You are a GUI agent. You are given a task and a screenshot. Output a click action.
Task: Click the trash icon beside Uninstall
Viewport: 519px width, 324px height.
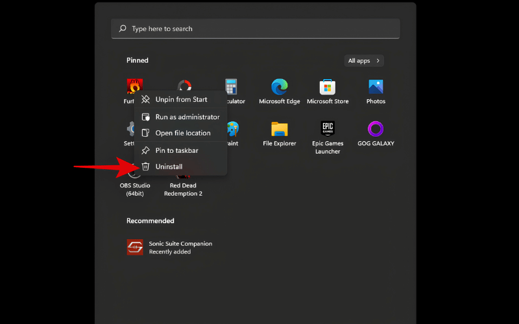145,167
